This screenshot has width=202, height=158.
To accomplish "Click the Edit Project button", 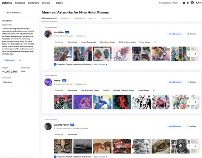I will (9, 60).
